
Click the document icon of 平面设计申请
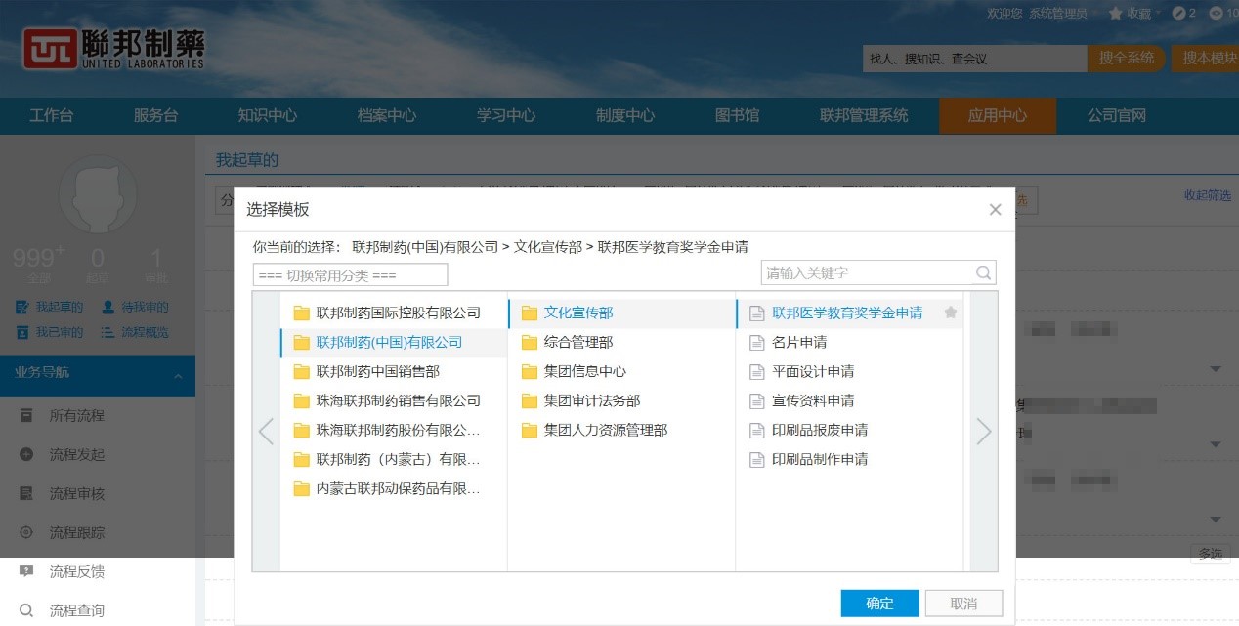[x=756, y=372]
